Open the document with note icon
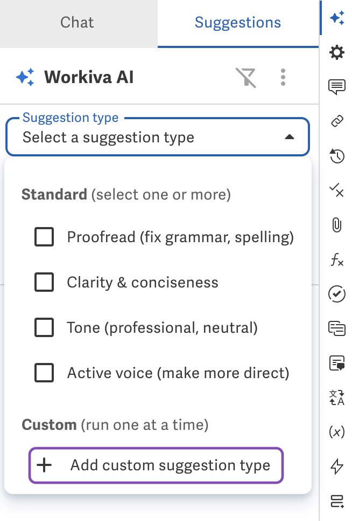Screen dimensions: 352x521 pos(337,363)
